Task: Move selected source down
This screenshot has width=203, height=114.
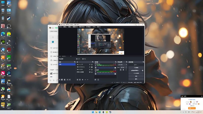Action: pos(88,80)
